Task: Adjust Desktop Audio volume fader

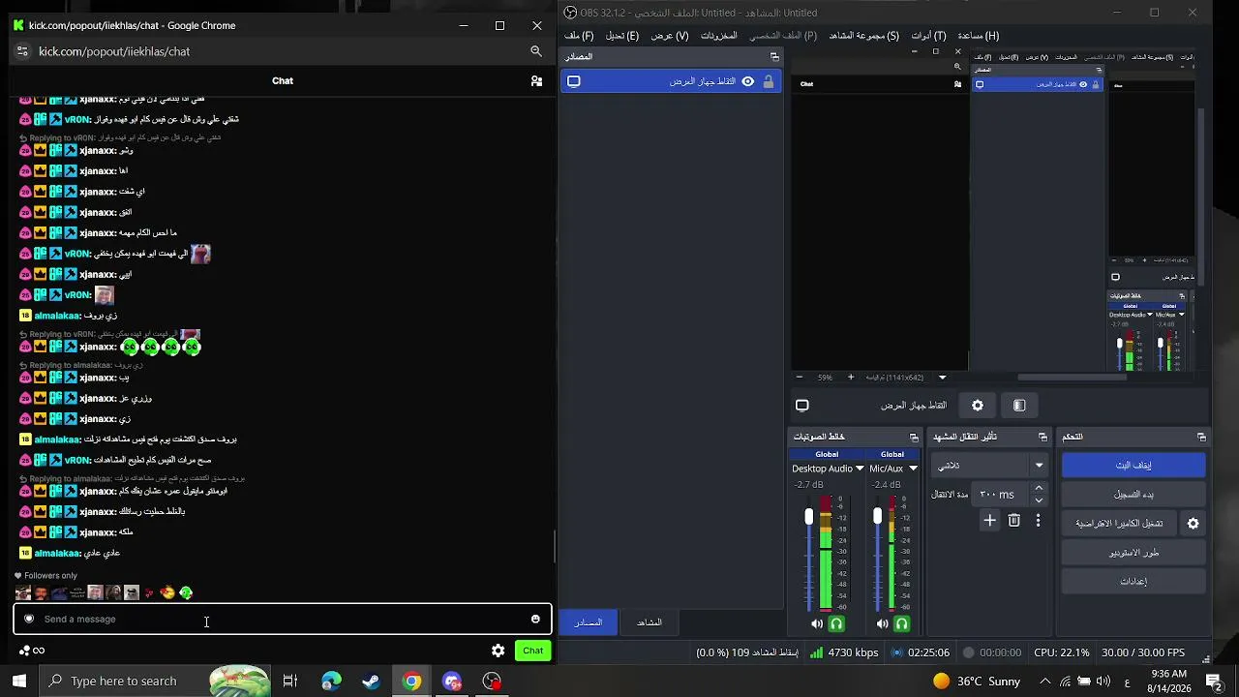Action: 809,517
